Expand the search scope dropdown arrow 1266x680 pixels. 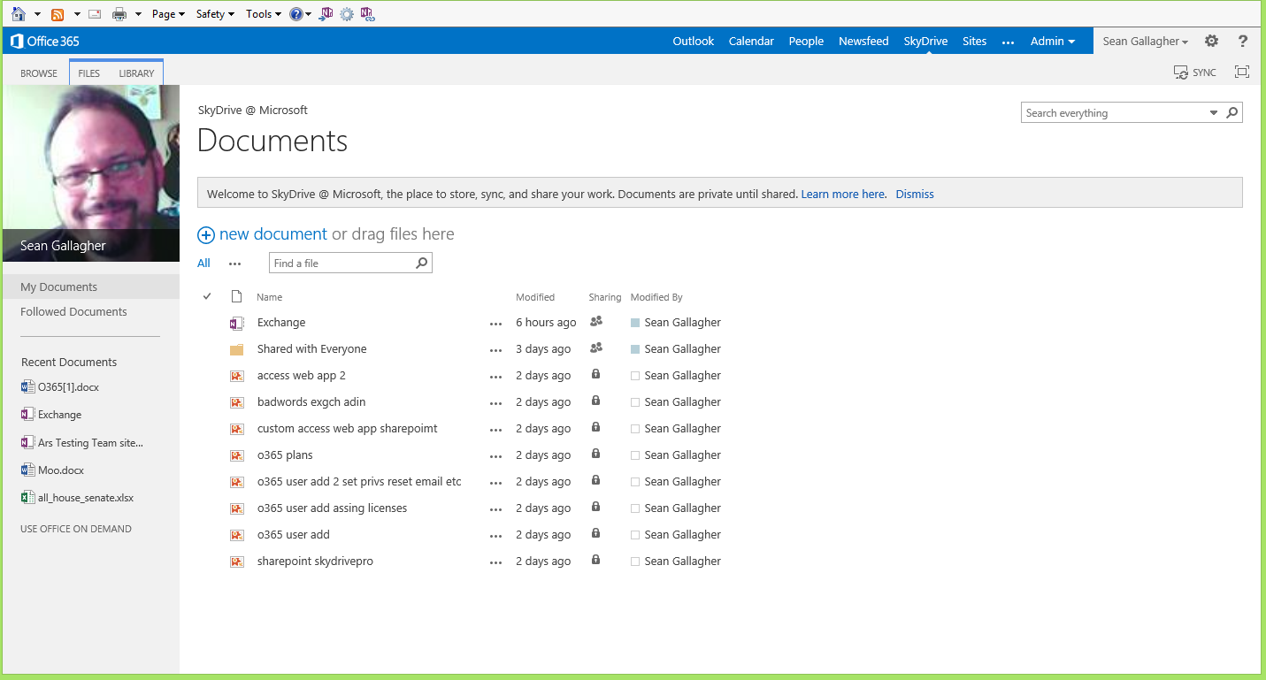[1214, 113]
